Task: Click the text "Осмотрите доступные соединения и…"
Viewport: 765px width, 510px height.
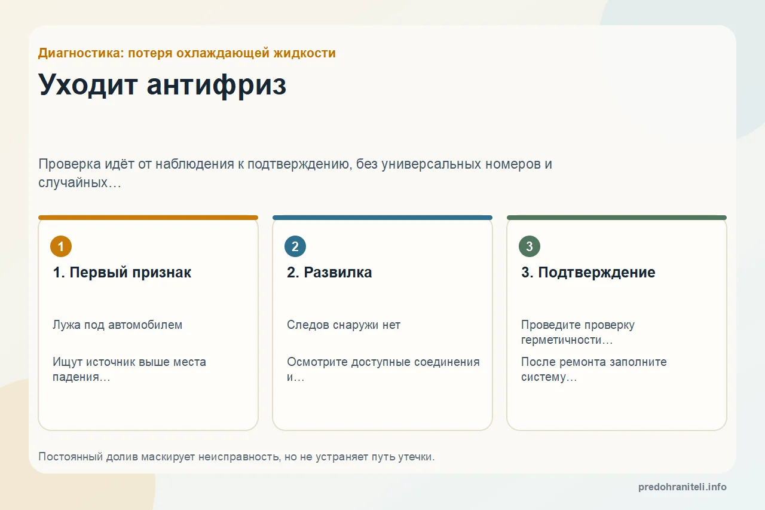Action: [383, 369]
